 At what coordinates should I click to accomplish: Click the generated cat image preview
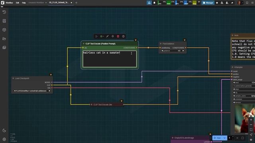(x=245, y=118)
